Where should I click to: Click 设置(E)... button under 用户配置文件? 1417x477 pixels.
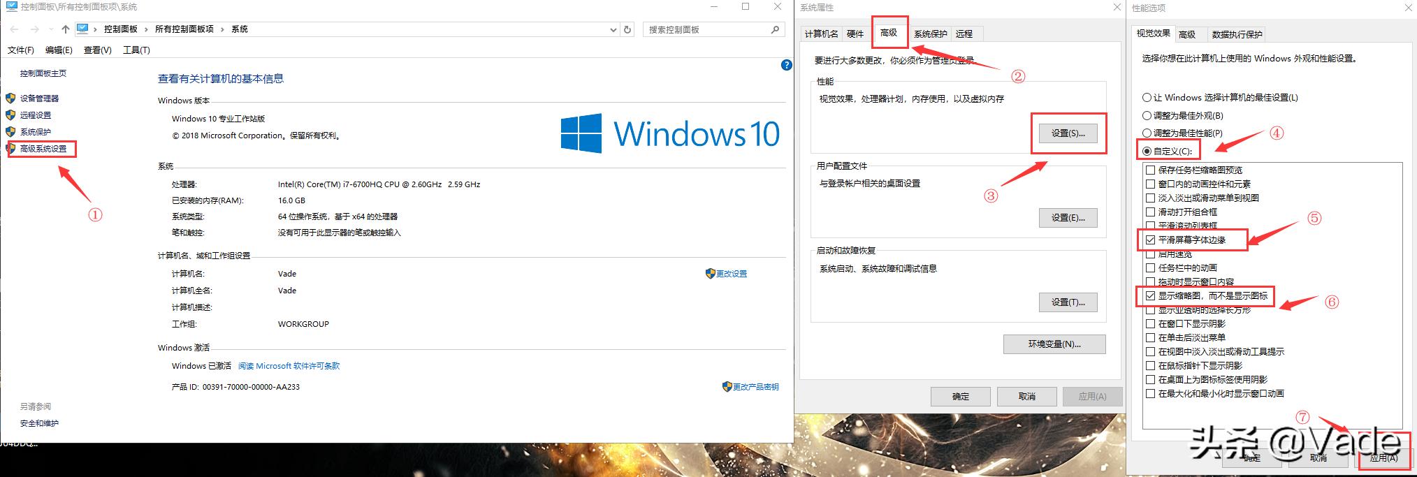tap(1068, 218)
